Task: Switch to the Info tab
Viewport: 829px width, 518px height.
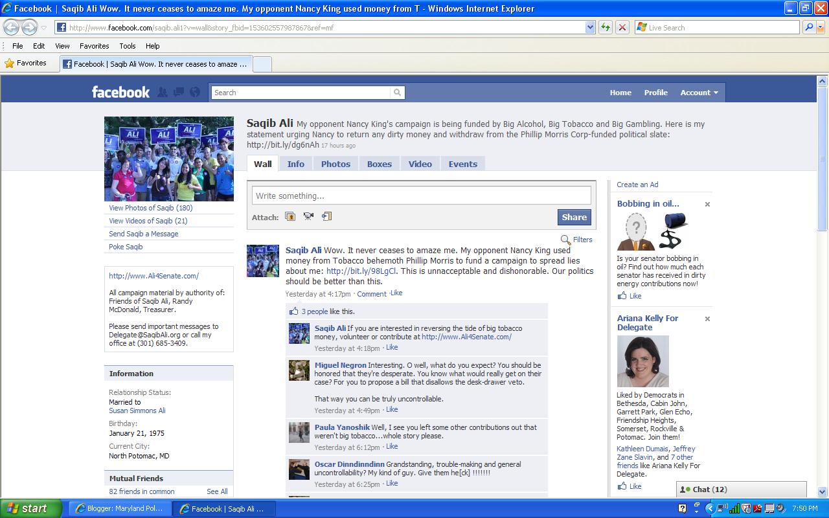Action: coord(296,164)
